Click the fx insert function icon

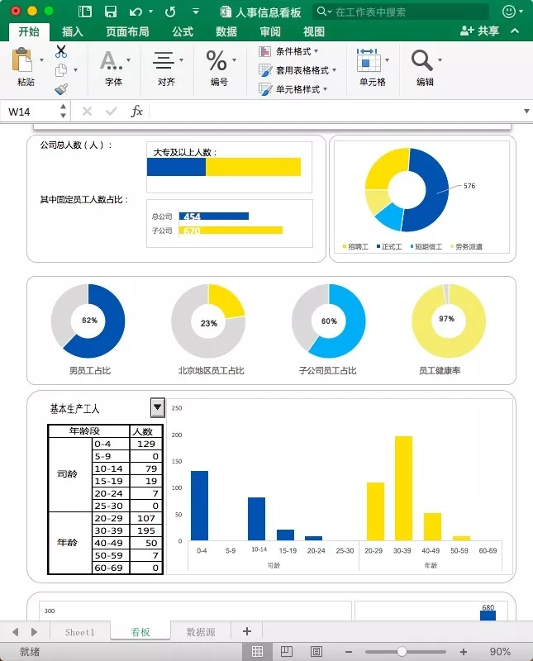tap(136, 112)
